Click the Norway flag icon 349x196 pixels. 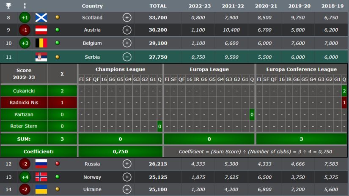pyautogui.click(x=41, y=177)
